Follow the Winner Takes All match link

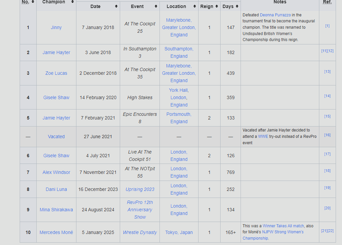point(283,226)
